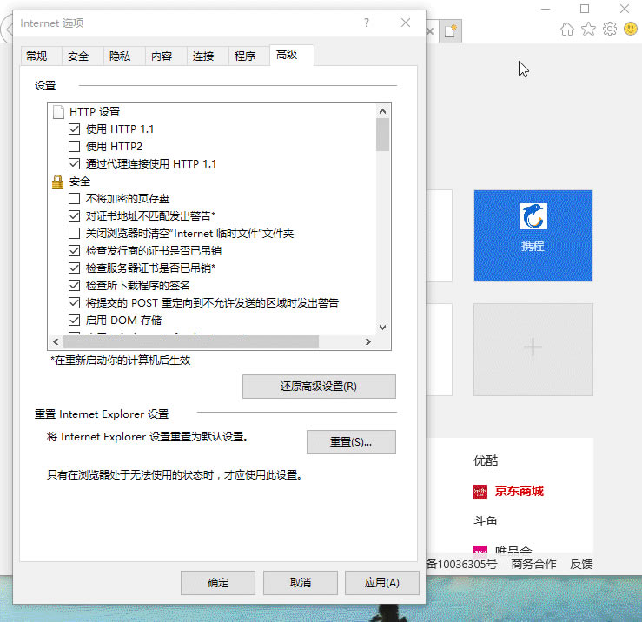Switch to the 安全 tab

coord(78,56)
